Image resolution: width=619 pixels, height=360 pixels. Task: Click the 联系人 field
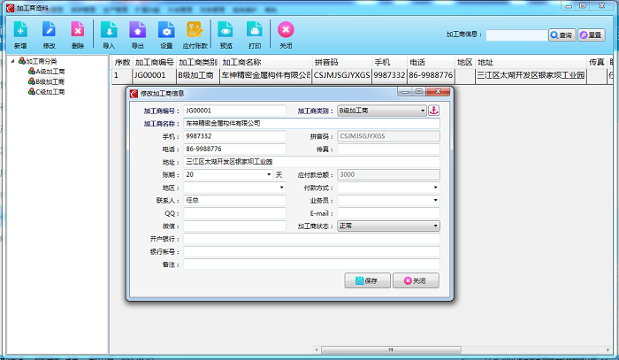point(234,200)
